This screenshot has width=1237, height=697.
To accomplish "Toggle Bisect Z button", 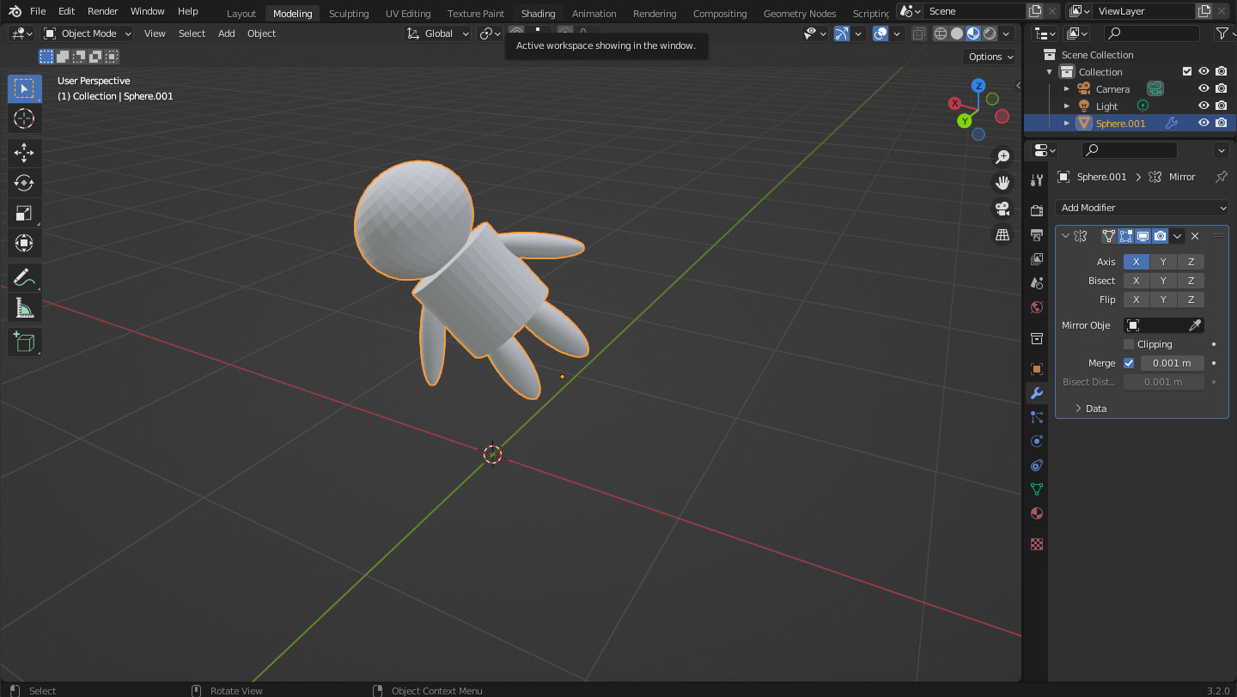I will tap(1191, 281).
